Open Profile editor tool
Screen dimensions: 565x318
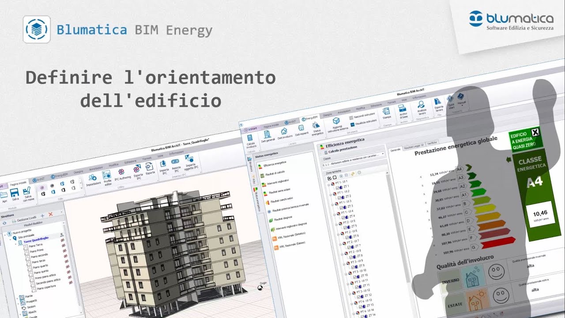pos(106,174)
